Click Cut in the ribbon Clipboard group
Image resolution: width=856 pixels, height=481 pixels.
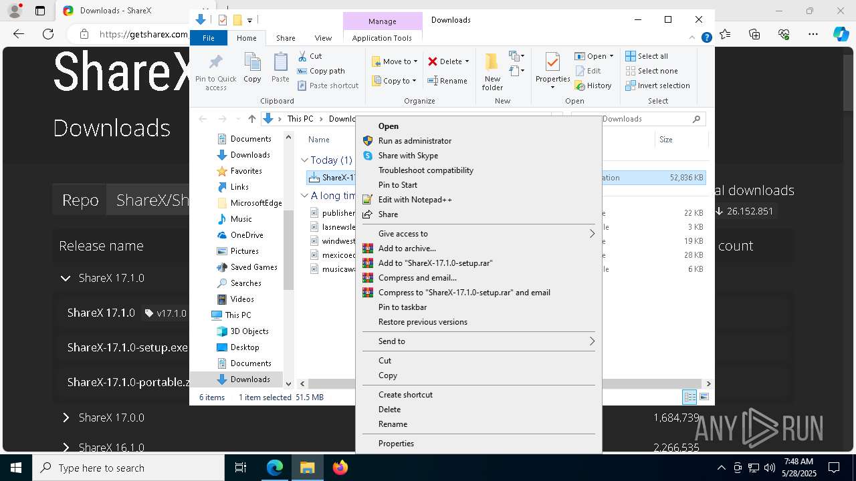pyautogui.click(x=310, y=56)
